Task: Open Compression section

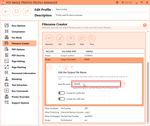Action: pyautogui.click(x=19, y=31)
